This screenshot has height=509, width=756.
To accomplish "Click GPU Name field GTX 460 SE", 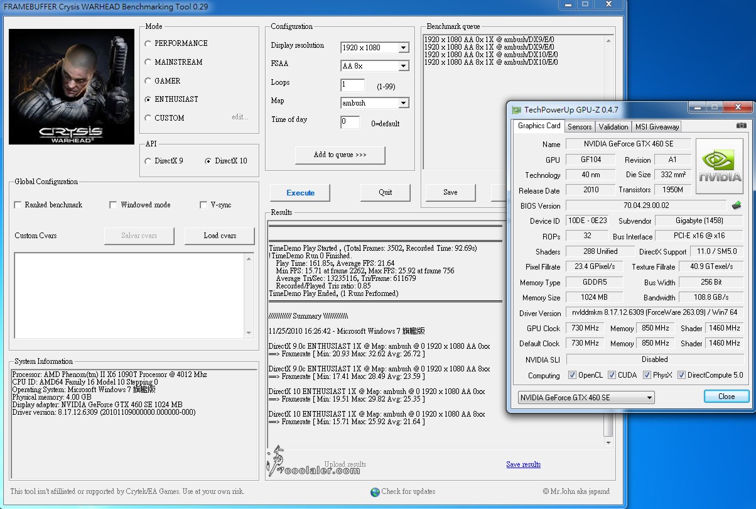I will pyautogui.click(x=629, y=144).
